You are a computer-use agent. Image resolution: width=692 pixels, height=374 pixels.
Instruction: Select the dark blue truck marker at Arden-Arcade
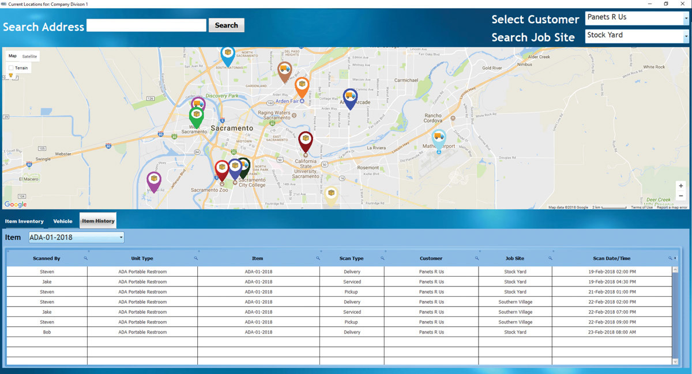click(x=350, y=97)
